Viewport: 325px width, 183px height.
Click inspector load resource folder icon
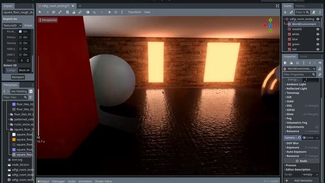(x=291, y=63)
